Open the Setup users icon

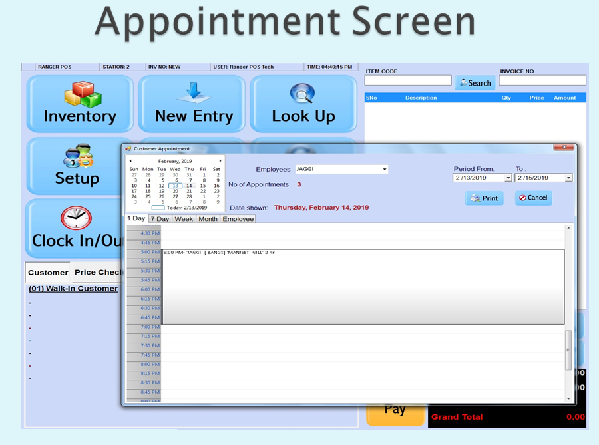click(x=78, y=156)
